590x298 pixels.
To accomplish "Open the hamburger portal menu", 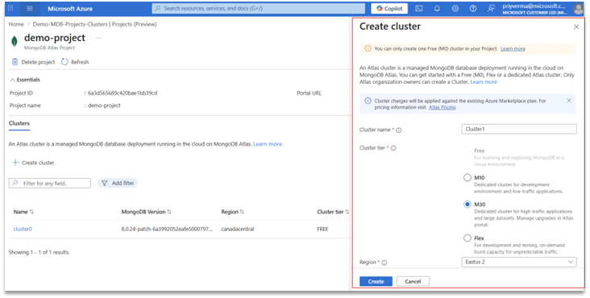I will (x=30, y=8).
